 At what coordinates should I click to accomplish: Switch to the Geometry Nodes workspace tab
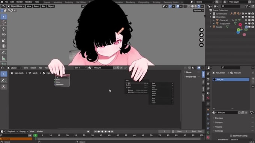pos(171,2)
